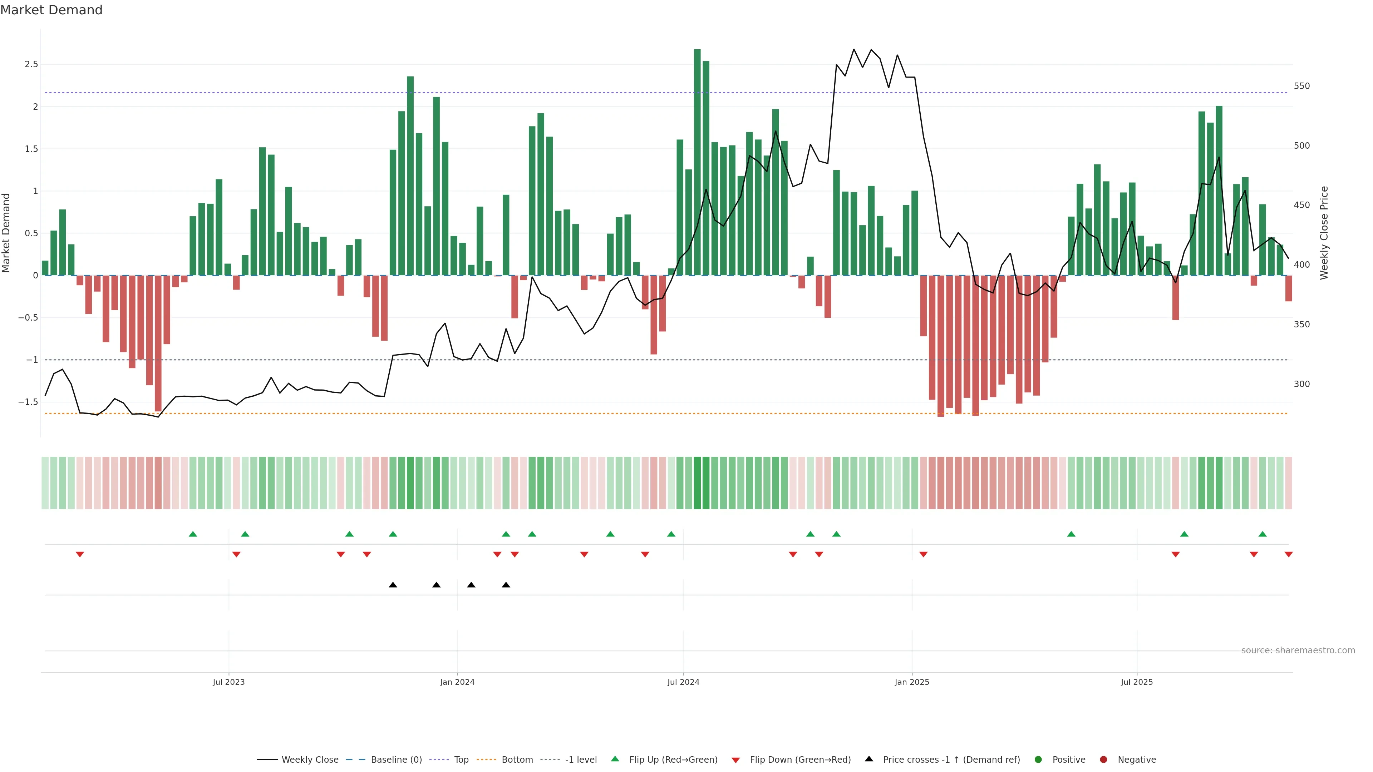Click the Market Demand chart title
Viewport: 1373px width, 772px height.
click(x=51, y=10)
